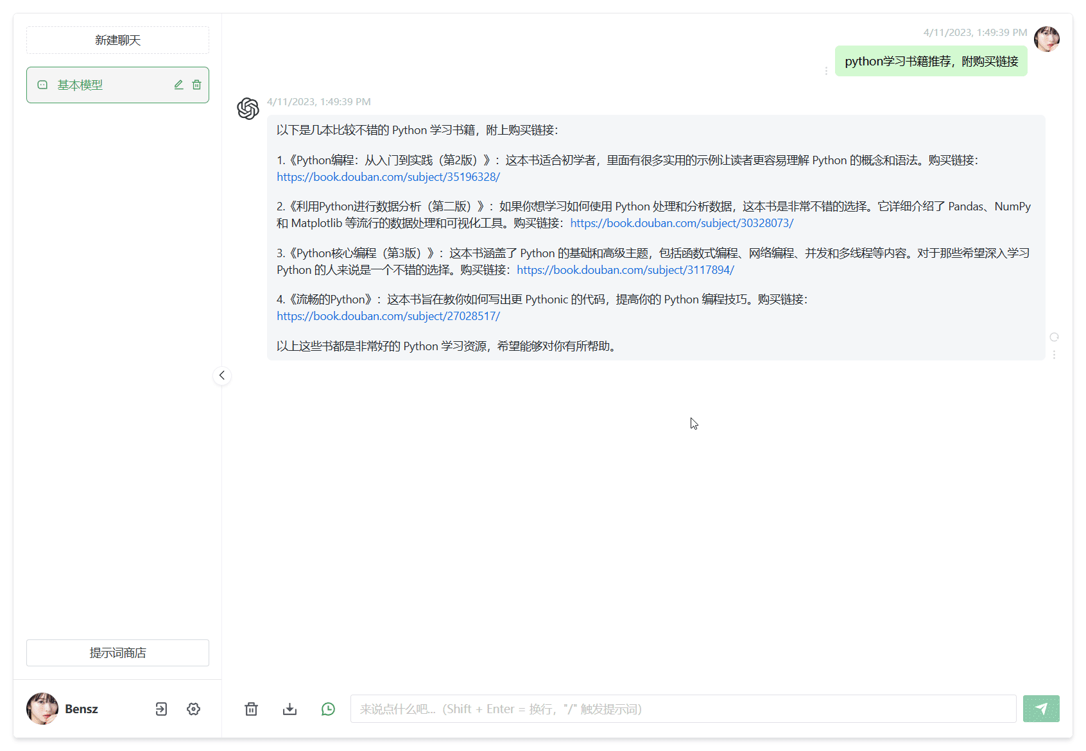Open the 提示词商店 prompt store
1086x751 pixels.
point(117,653)
